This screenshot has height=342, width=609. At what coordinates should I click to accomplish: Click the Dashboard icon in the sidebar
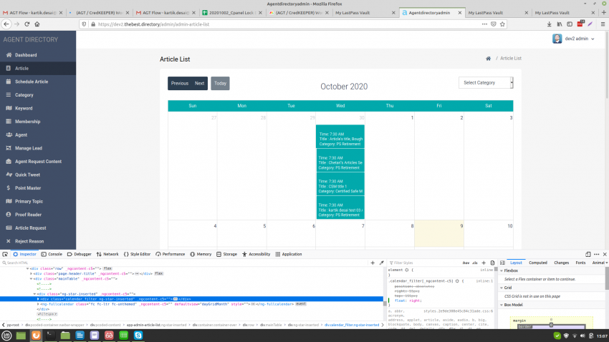coord(9,55)
